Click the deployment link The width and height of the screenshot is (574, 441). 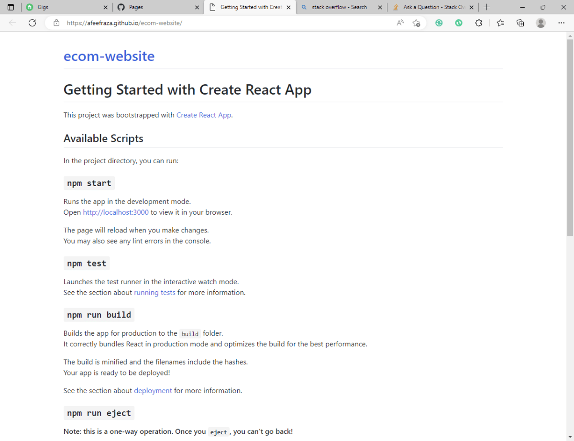(153, 390)
